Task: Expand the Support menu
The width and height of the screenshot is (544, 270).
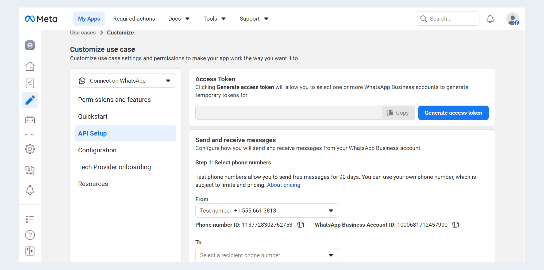Action: coord(254,19)
